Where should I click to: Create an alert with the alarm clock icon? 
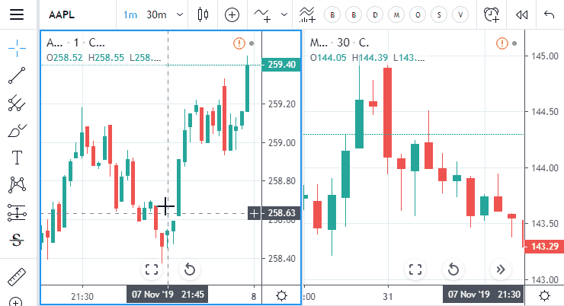491,14
